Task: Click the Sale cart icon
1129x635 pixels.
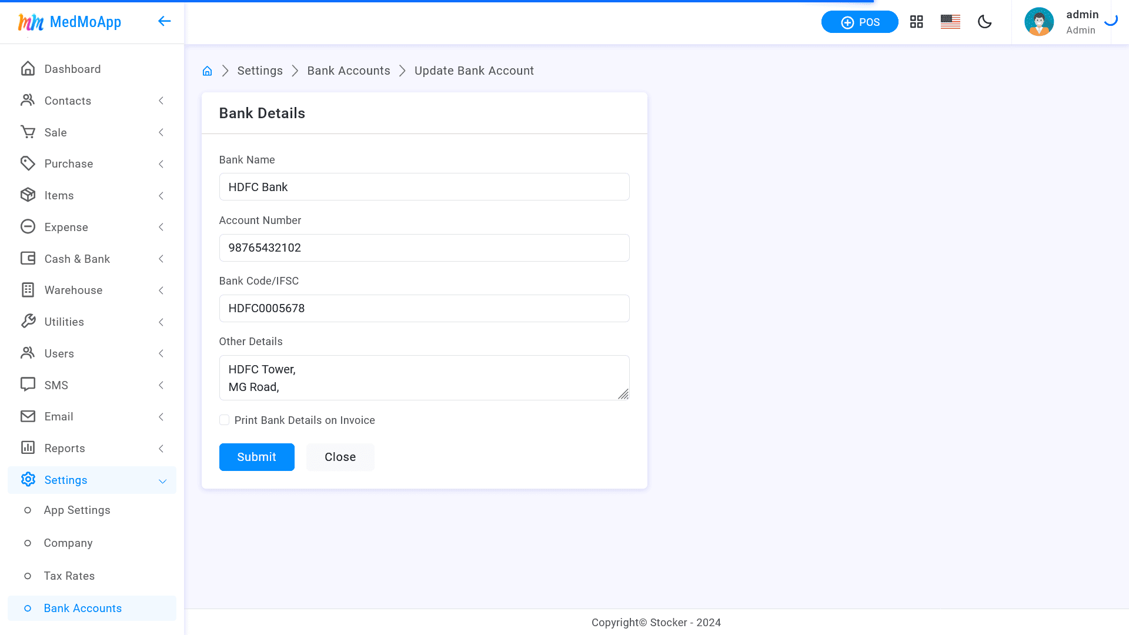Action: tap(28, 132)
